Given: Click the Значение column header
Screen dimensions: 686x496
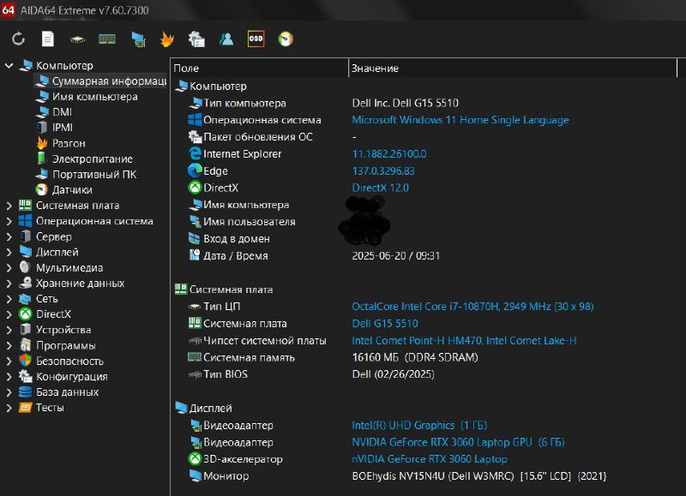Looking at the screenshot, I should click(513, 69).
